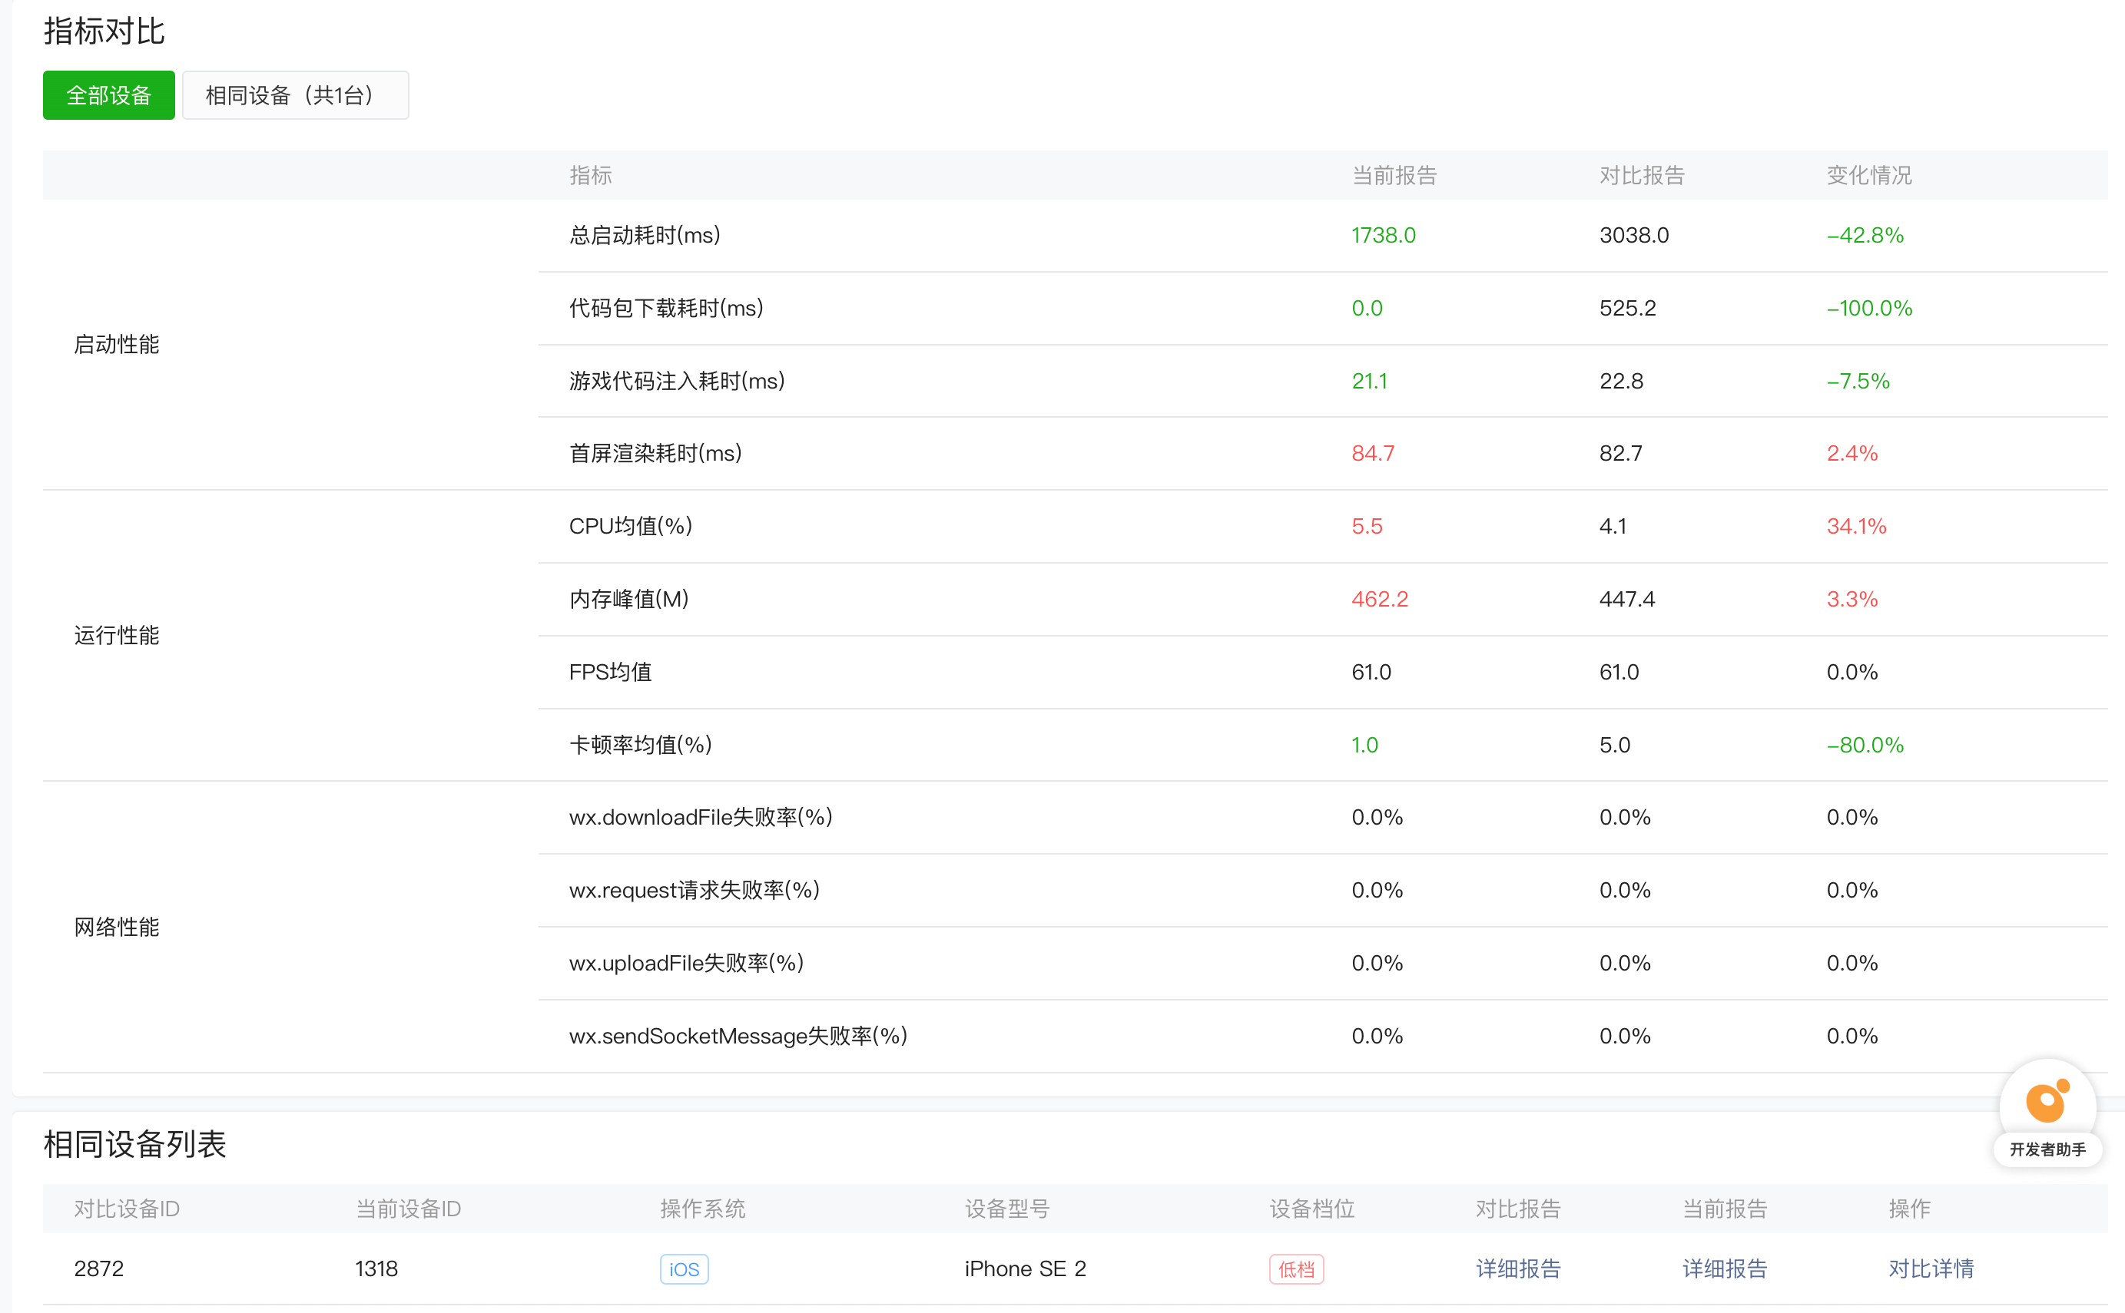Click the 变化情况 column header

[x=1868, y=175]
